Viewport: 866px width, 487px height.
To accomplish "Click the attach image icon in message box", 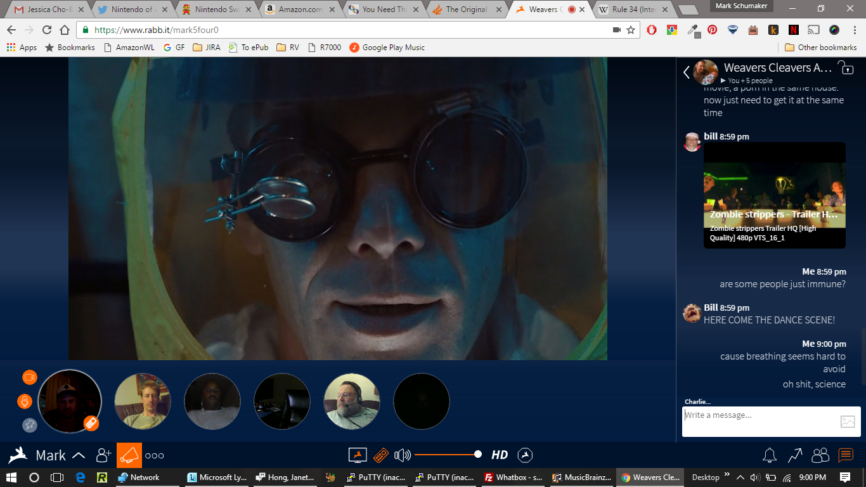I will click(x=848, y=421).
